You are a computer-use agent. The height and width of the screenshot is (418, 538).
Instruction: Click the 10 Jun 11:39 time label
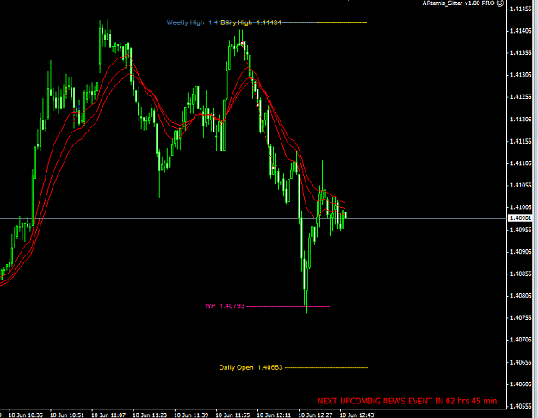pyautogui.click(x=191, y=415)
